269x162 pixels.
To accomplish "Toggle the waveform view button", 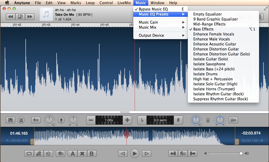I will [10, 120].
